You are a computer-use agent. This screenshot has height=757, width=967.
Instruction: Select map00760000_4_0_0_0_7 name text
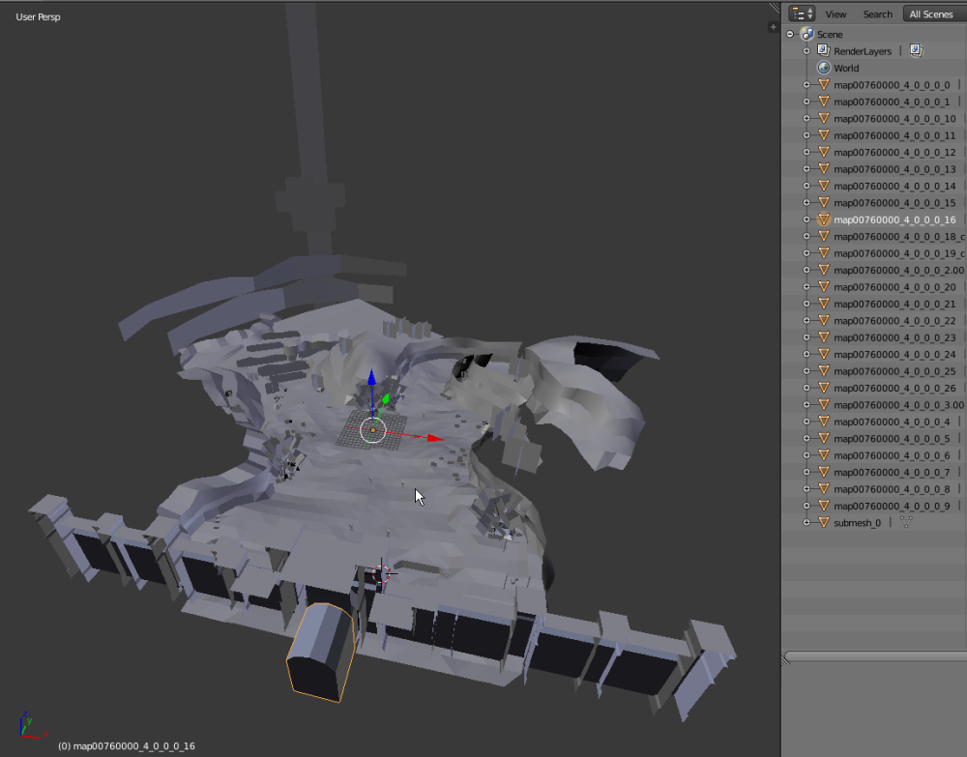[892, 473]
